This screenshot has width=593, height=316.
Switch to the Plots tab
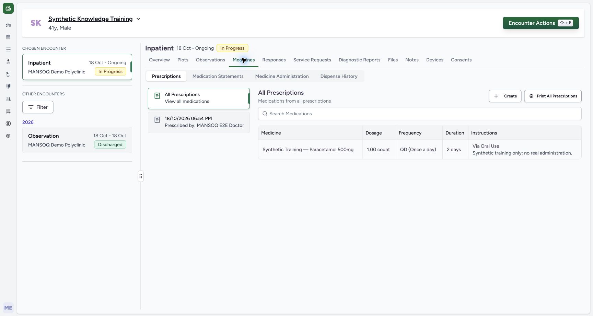coord(183,60)
